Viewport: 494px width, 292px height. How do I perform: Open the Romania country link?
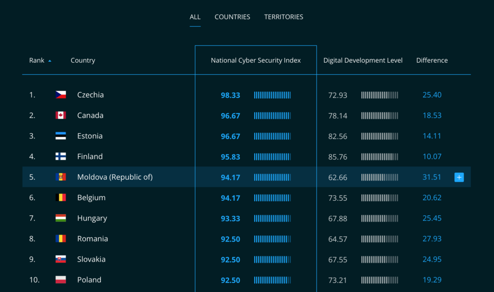(92, 239)
